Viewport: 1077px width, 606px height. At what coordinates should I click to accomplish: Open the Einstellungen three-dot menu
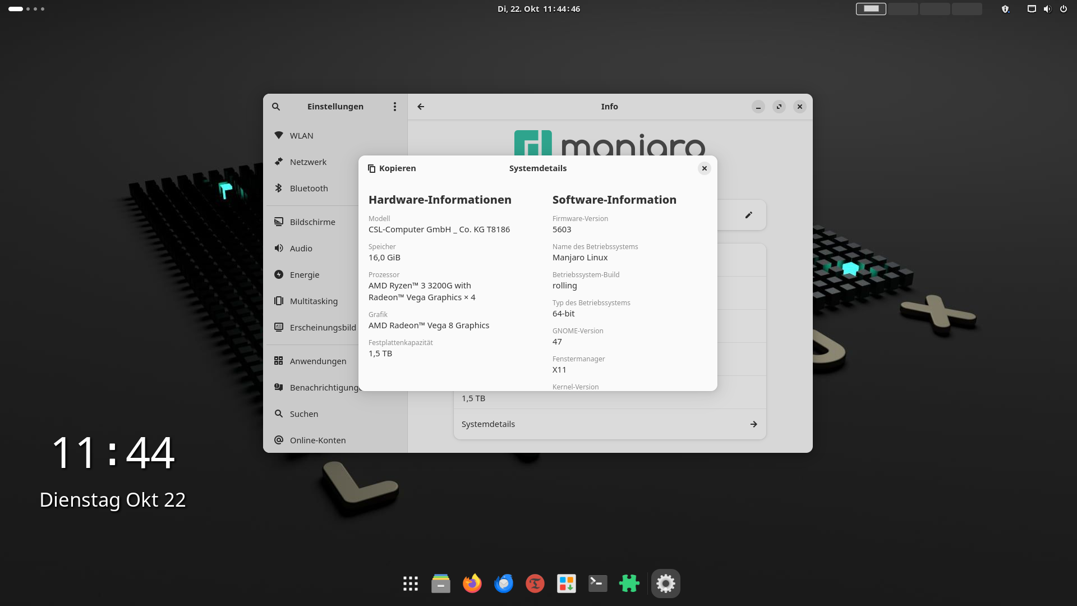pyautogui.click(x=394, y=107)
